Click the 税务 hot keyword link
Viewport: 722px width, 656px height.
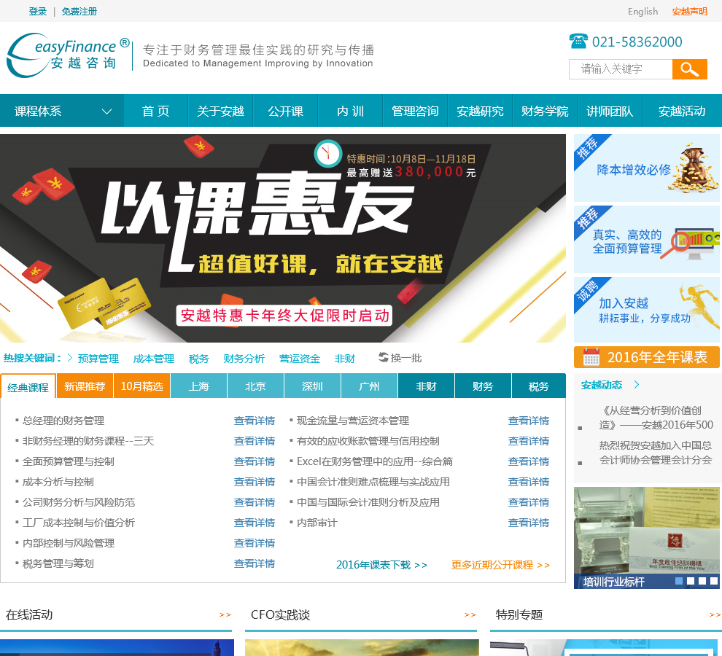coord(199,358)
